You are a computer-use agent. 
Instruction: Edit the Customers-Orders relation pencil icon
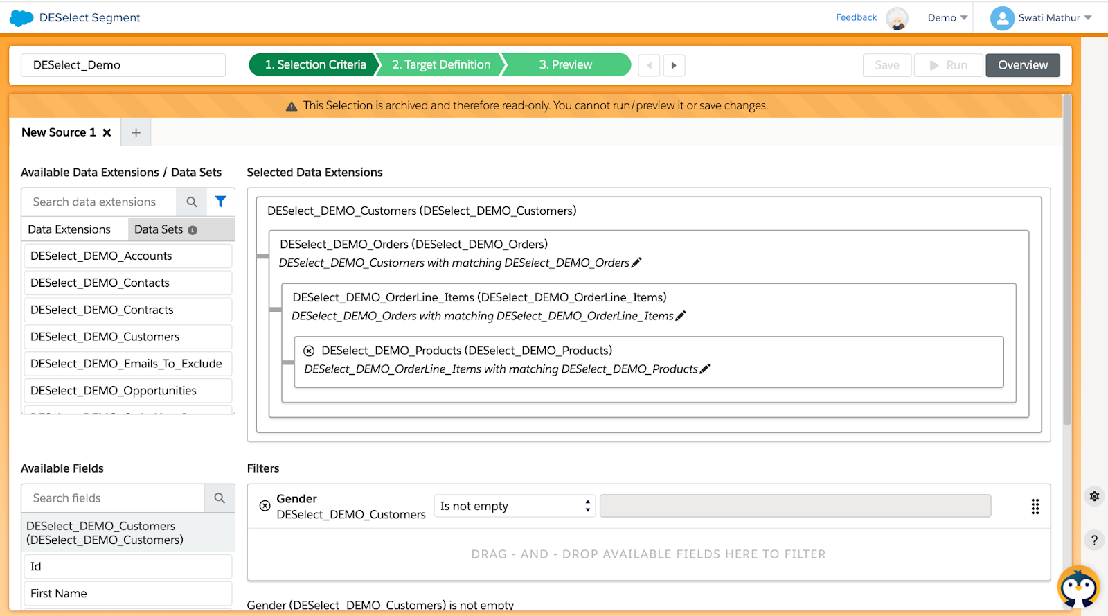[636, 263]
